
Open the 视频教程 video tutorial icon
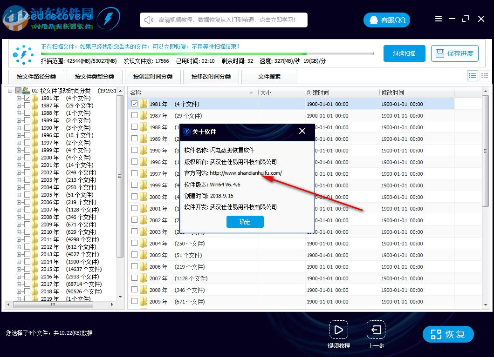339,329
